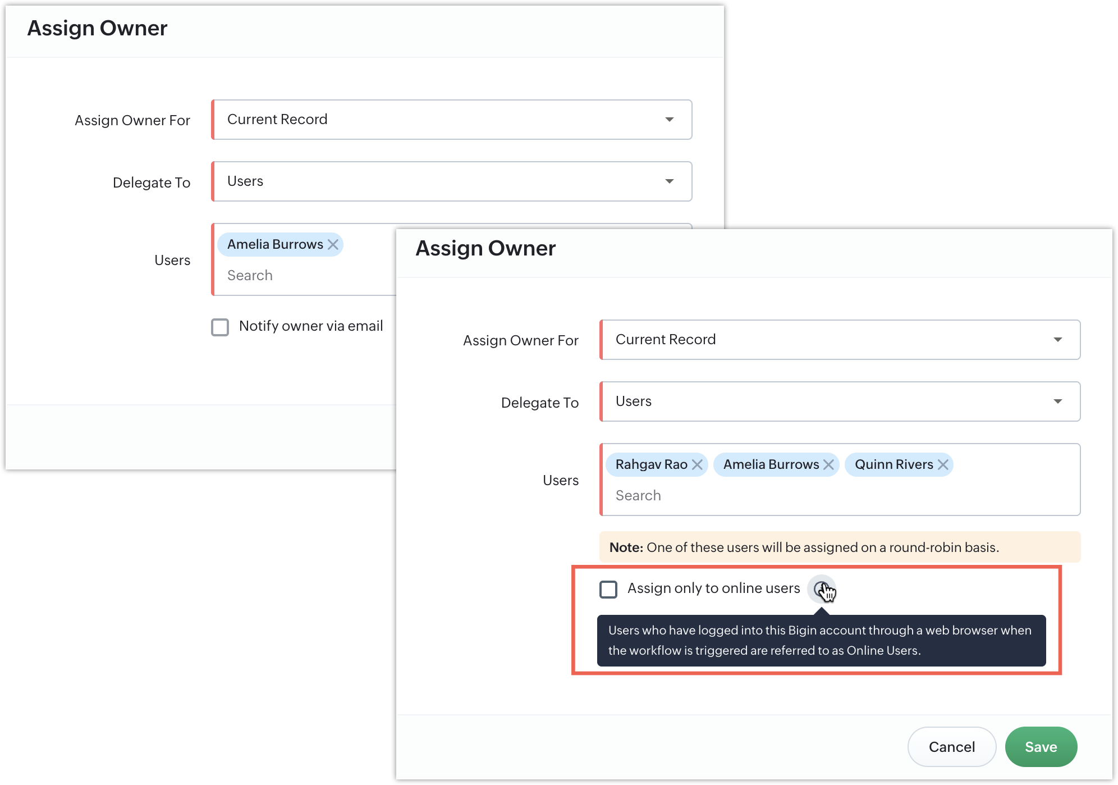Remove Rahgav Rao user chip
Image resolution: width=1118 pixels, height=785 pixels.
coord(697,465)
